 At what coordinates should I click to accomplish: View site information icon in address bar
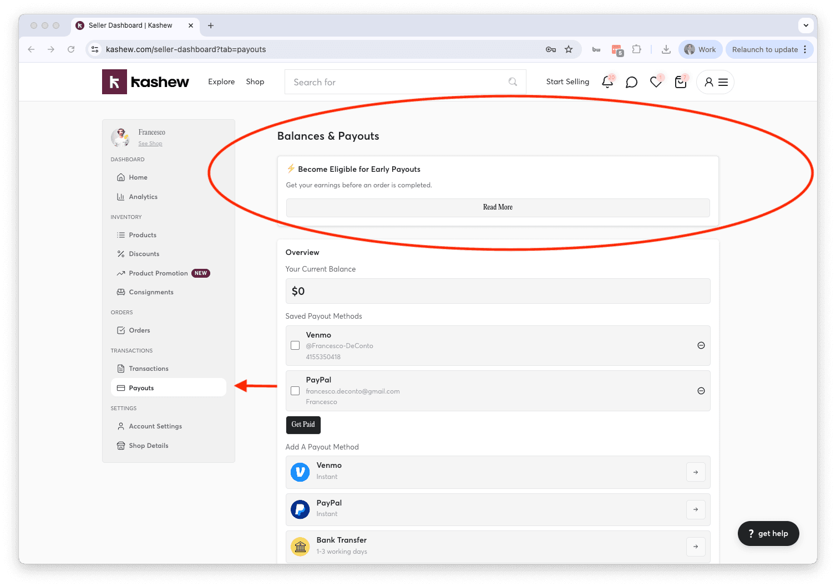click(95, 49)
